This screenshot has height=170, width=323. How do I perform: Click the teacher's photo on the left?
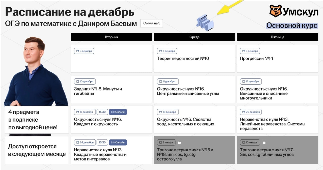tap(35, 71)
